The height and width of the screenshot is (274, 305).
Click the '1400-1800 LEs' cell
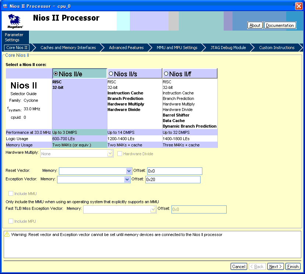click(190, 139)
